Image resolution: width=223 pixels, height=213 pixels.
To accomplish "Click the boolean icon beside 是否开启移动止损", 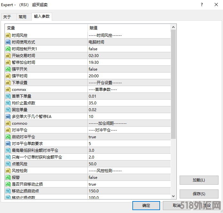I will pyautogui.click(x=8, y=184).
